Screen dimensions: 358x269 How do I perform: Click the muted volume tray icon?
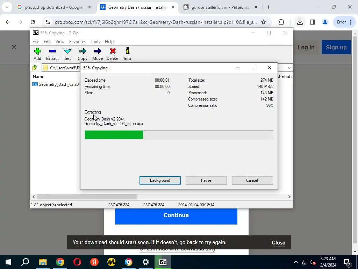313,262
